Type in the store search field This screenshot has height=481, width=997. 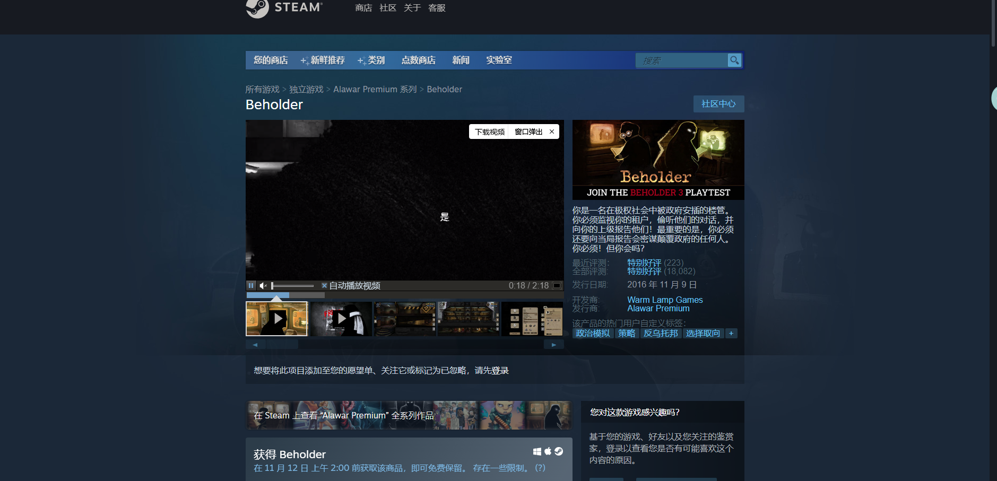[681, 61]
